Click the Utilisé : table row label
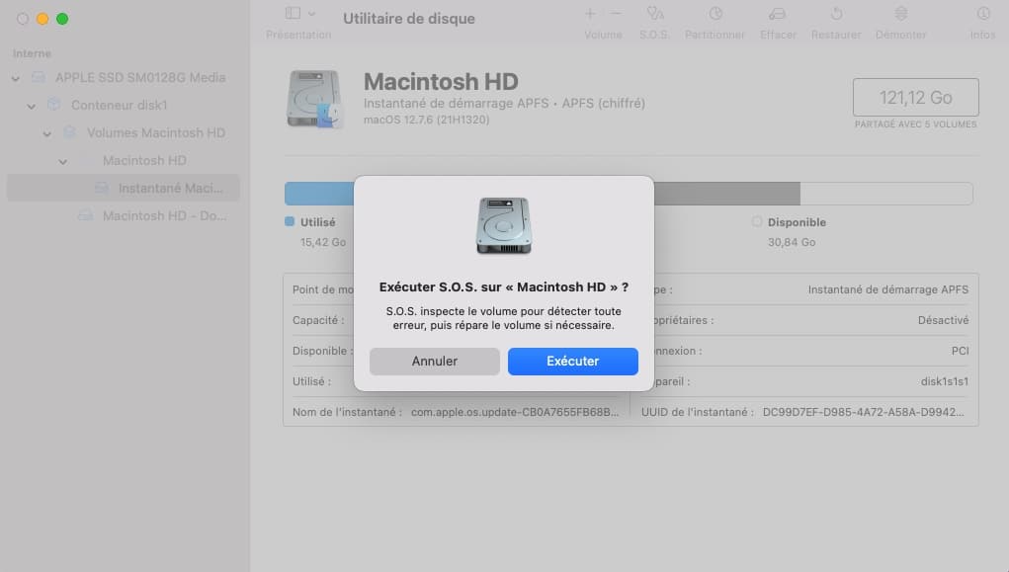1009x572 pixels. [x=311, y=381]
